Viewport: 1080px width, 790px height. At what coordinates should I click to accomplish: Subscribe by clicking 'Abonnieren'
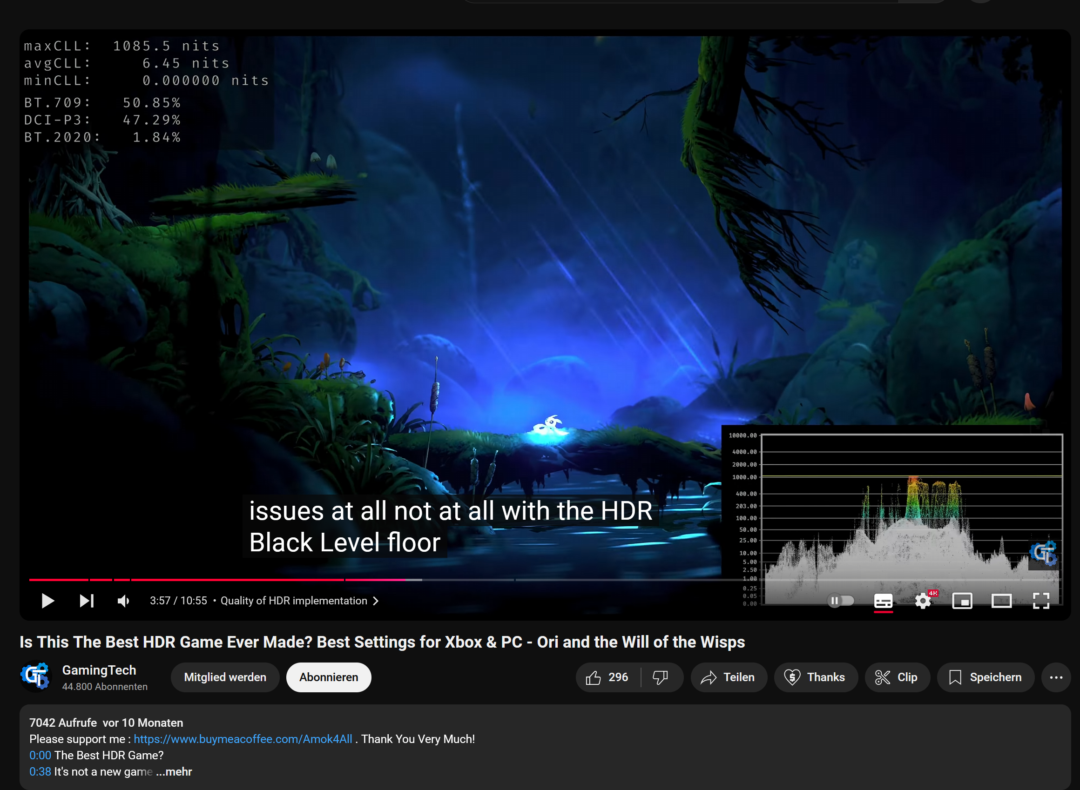click(328, 677)
